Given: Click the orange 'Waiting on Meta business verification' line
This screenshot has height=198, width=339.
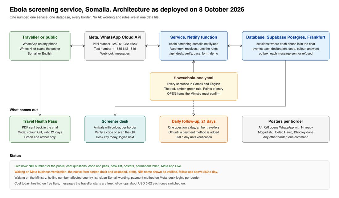Looking at the screenshot, I should pyautogui.click(x=116, y=172).
